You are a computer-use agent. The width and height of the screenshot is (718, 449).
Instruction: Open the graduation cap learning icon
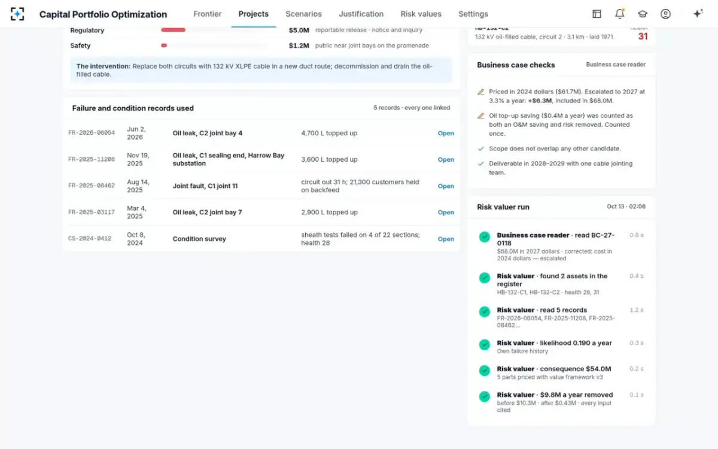click(643, 14)
